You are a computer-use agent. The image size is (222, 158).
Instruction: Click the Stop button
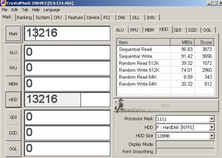click(x=166, y=106)
